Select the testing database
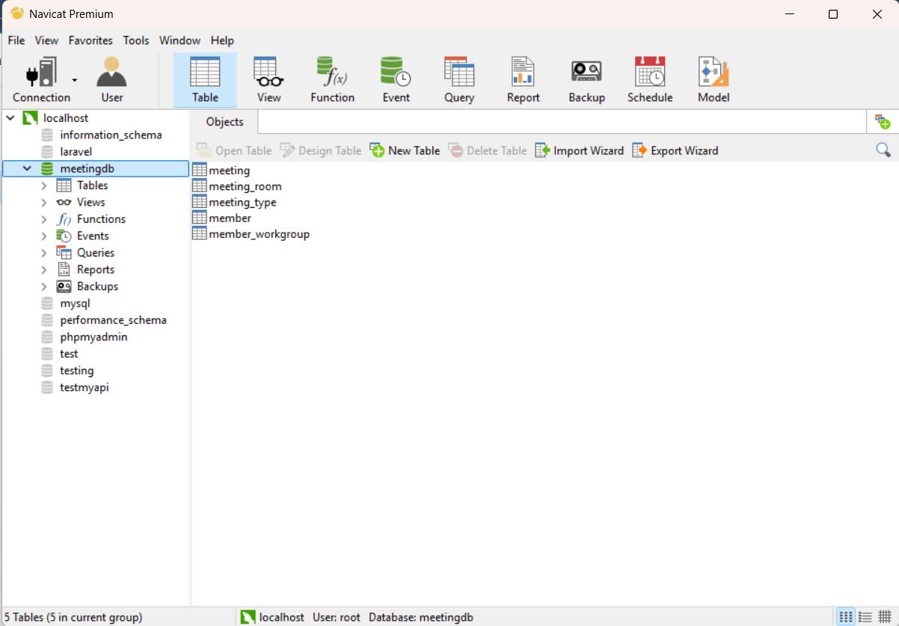 [76, 370]
